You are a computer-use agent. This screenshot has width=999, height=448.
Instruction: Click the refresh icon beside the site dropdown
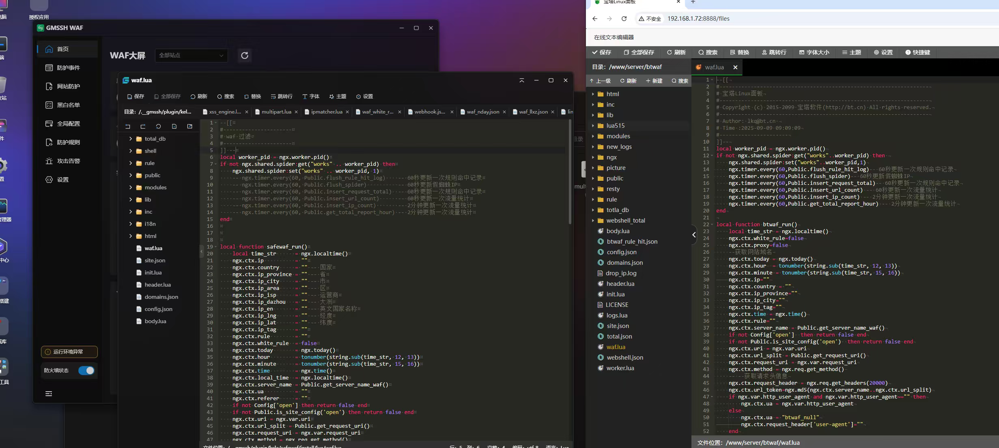pos(244,56)
